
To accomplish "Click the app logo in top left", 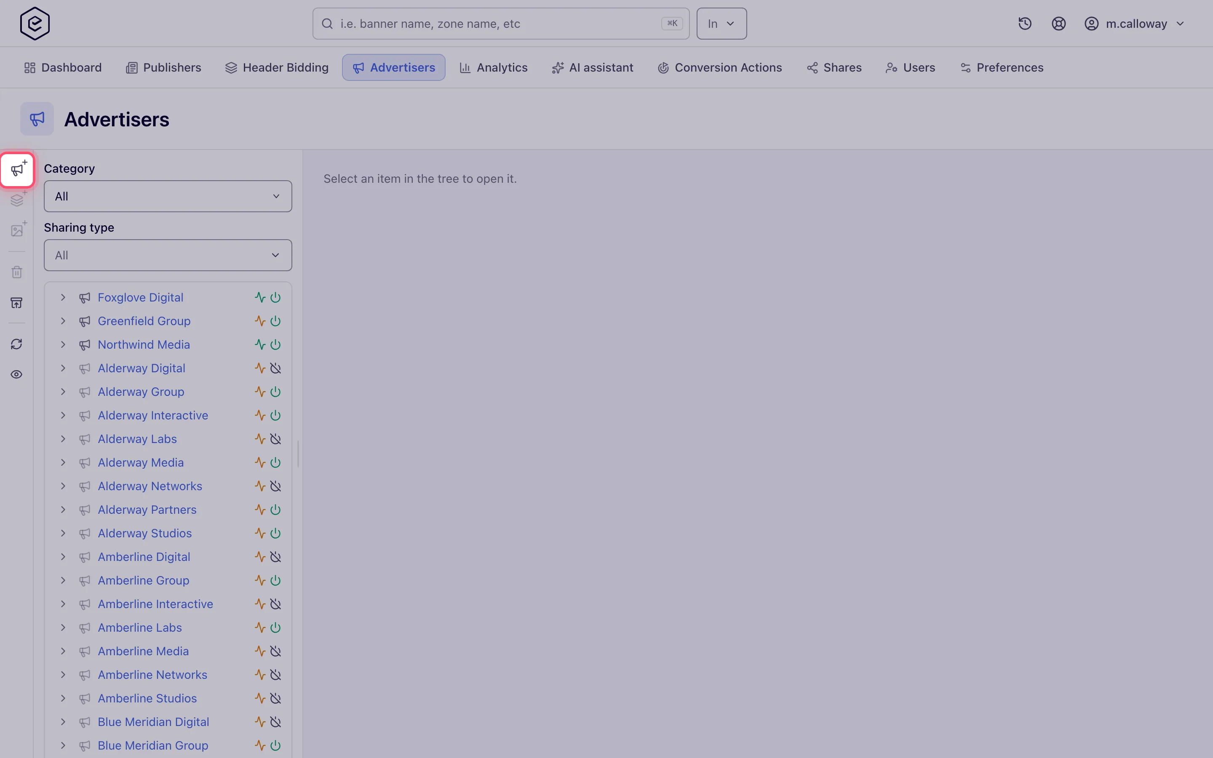I will coord(35,24).
